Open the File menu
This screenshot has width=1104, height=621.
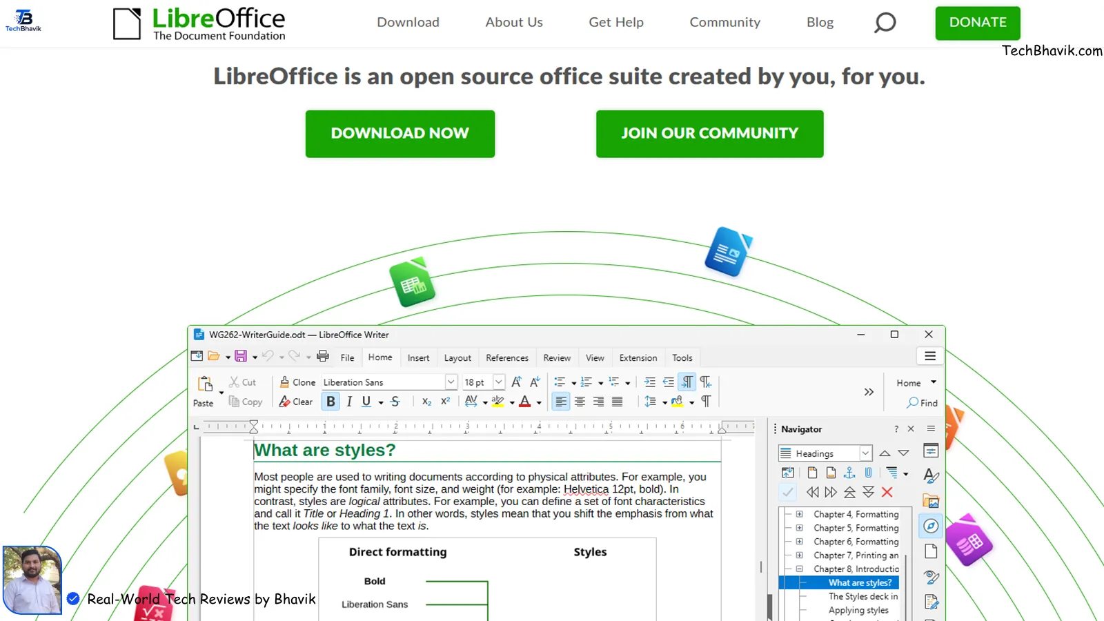point(347,357)
